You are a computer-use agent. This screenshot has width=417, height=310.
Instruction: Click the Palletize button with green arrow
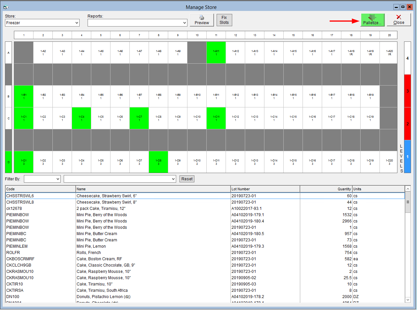(373, 20)
